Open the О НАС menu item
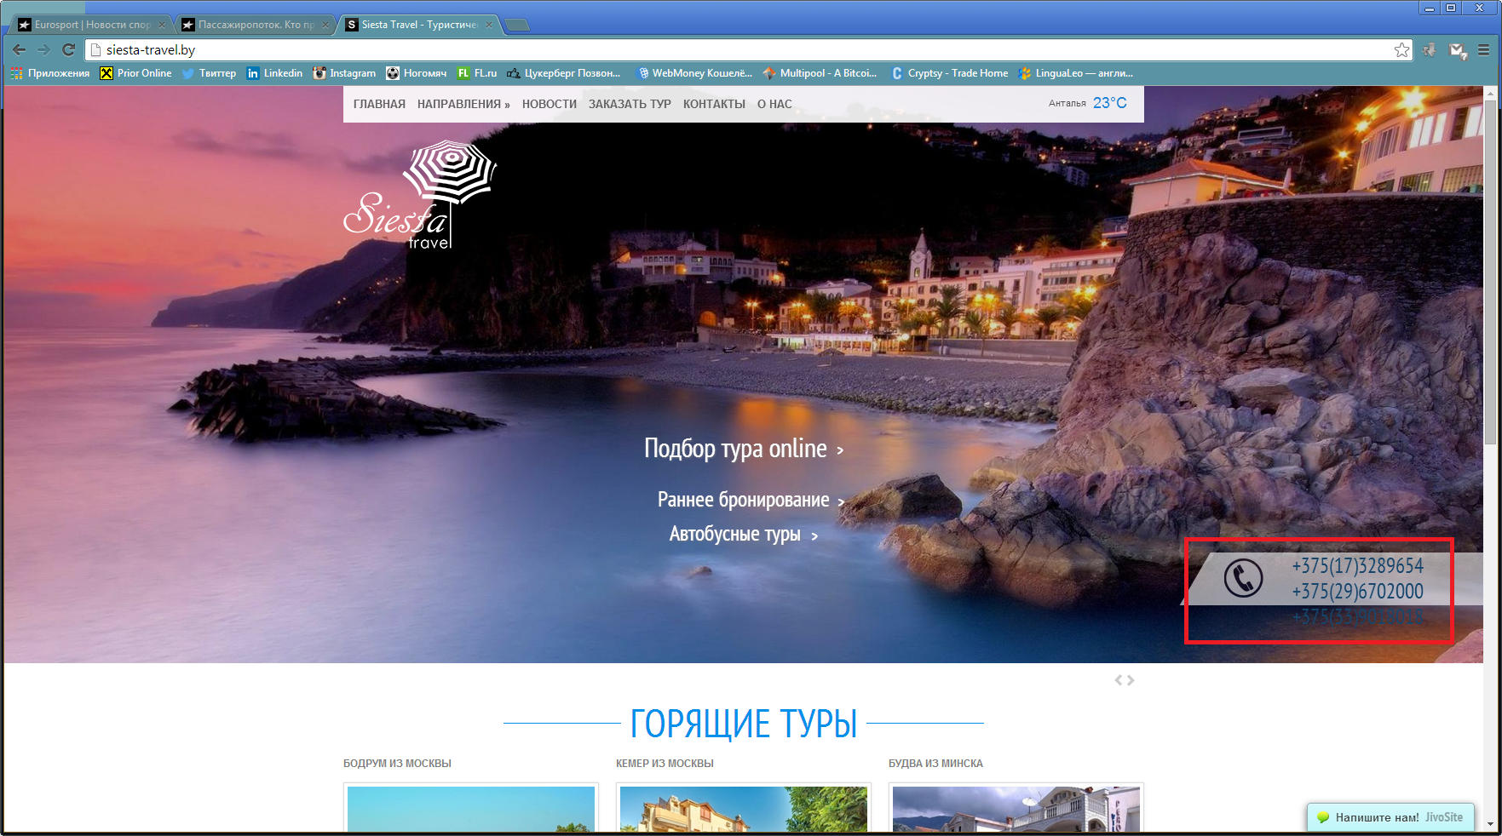Image resolution: width=1502 pixels, height=836 pixels. 774,104
